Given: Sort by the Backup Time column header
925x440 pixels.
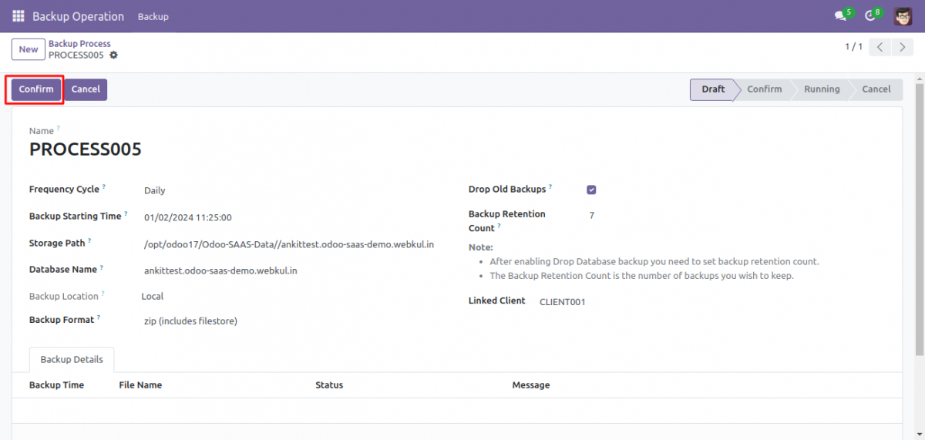Looking at the screenshot, I should [57, 385].
